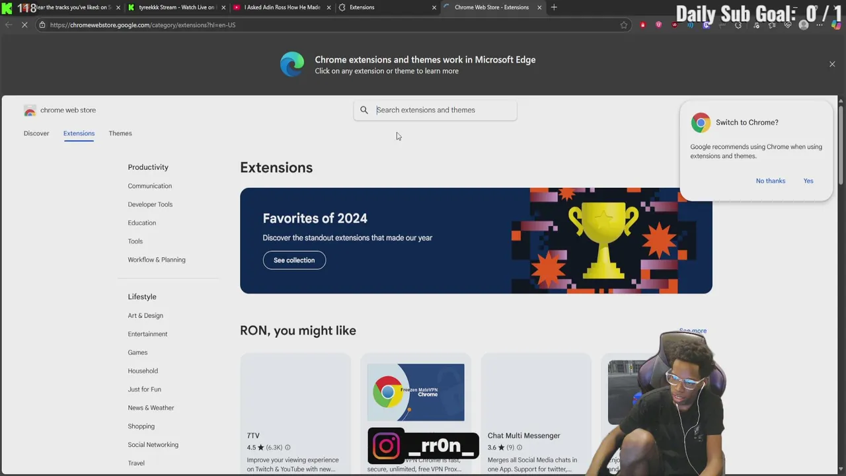The height and width of the screenshot is (476, 846).
Task: Click the Microsoft Edge logo in banner
Action: [x=292, y=64]
